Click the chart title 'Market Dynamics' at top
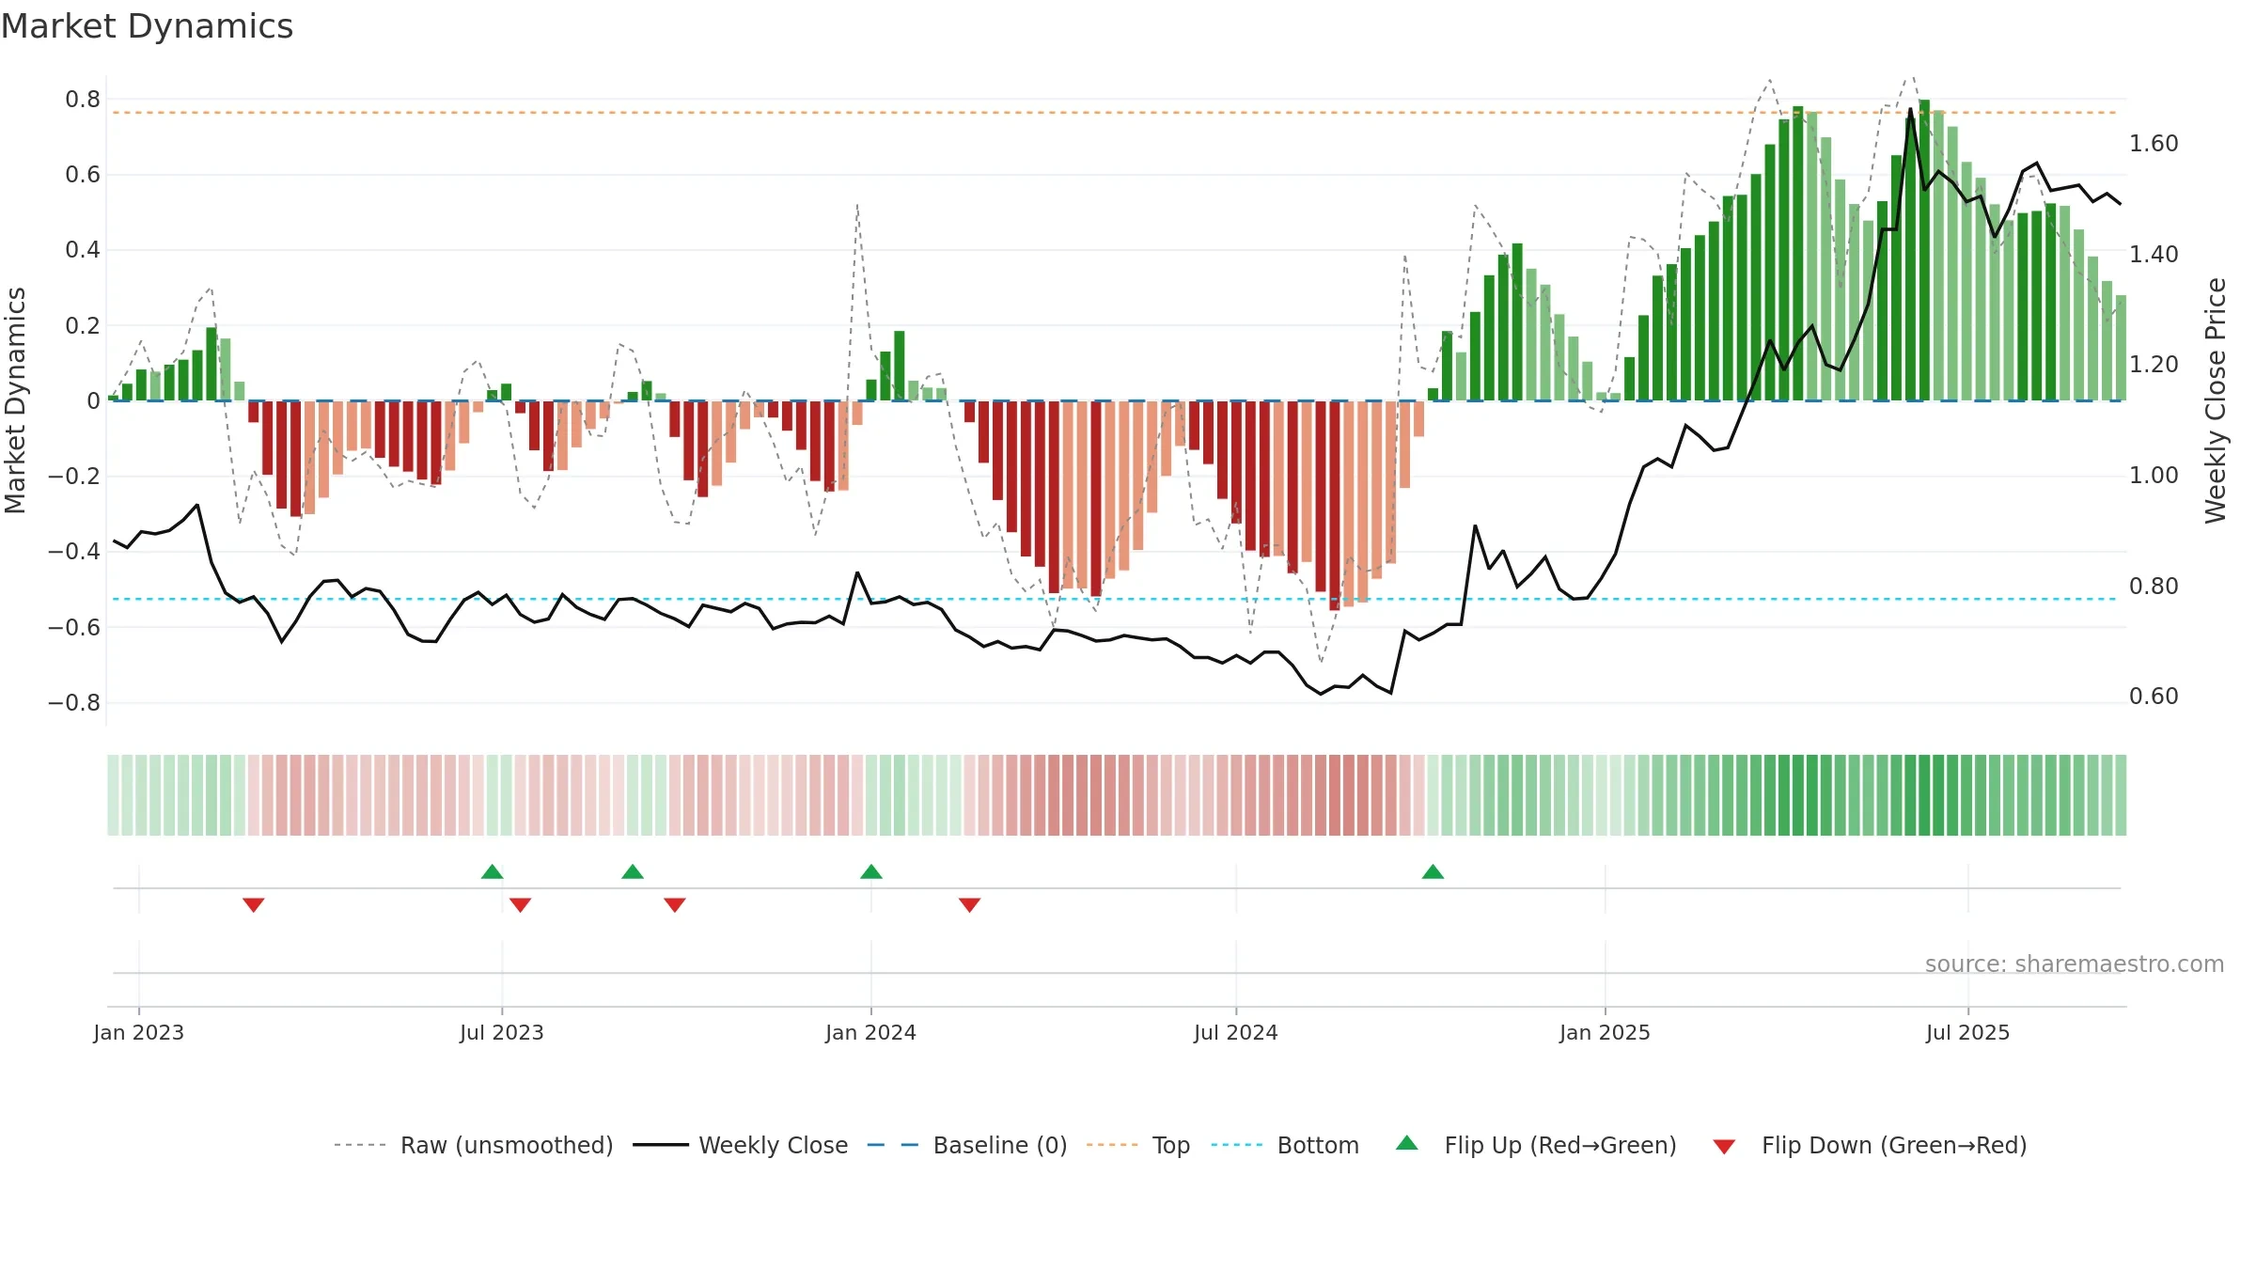The height and width of the screenshot is (1269, 2256). 147,26
